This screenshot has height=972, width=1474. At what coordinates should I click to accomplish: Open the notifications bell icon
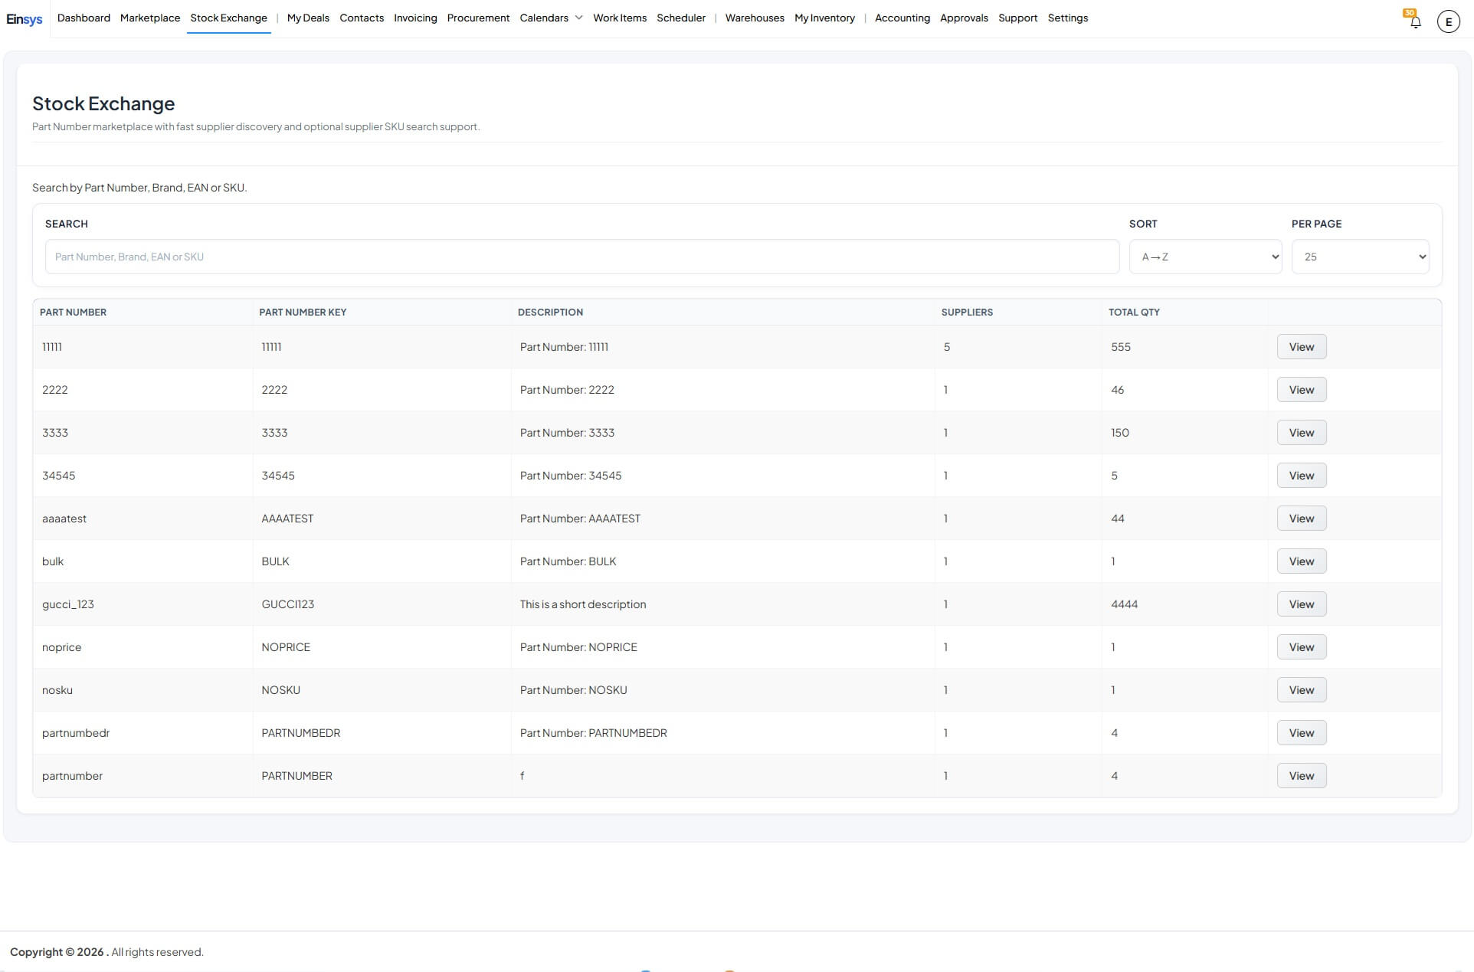[1415, 21]
